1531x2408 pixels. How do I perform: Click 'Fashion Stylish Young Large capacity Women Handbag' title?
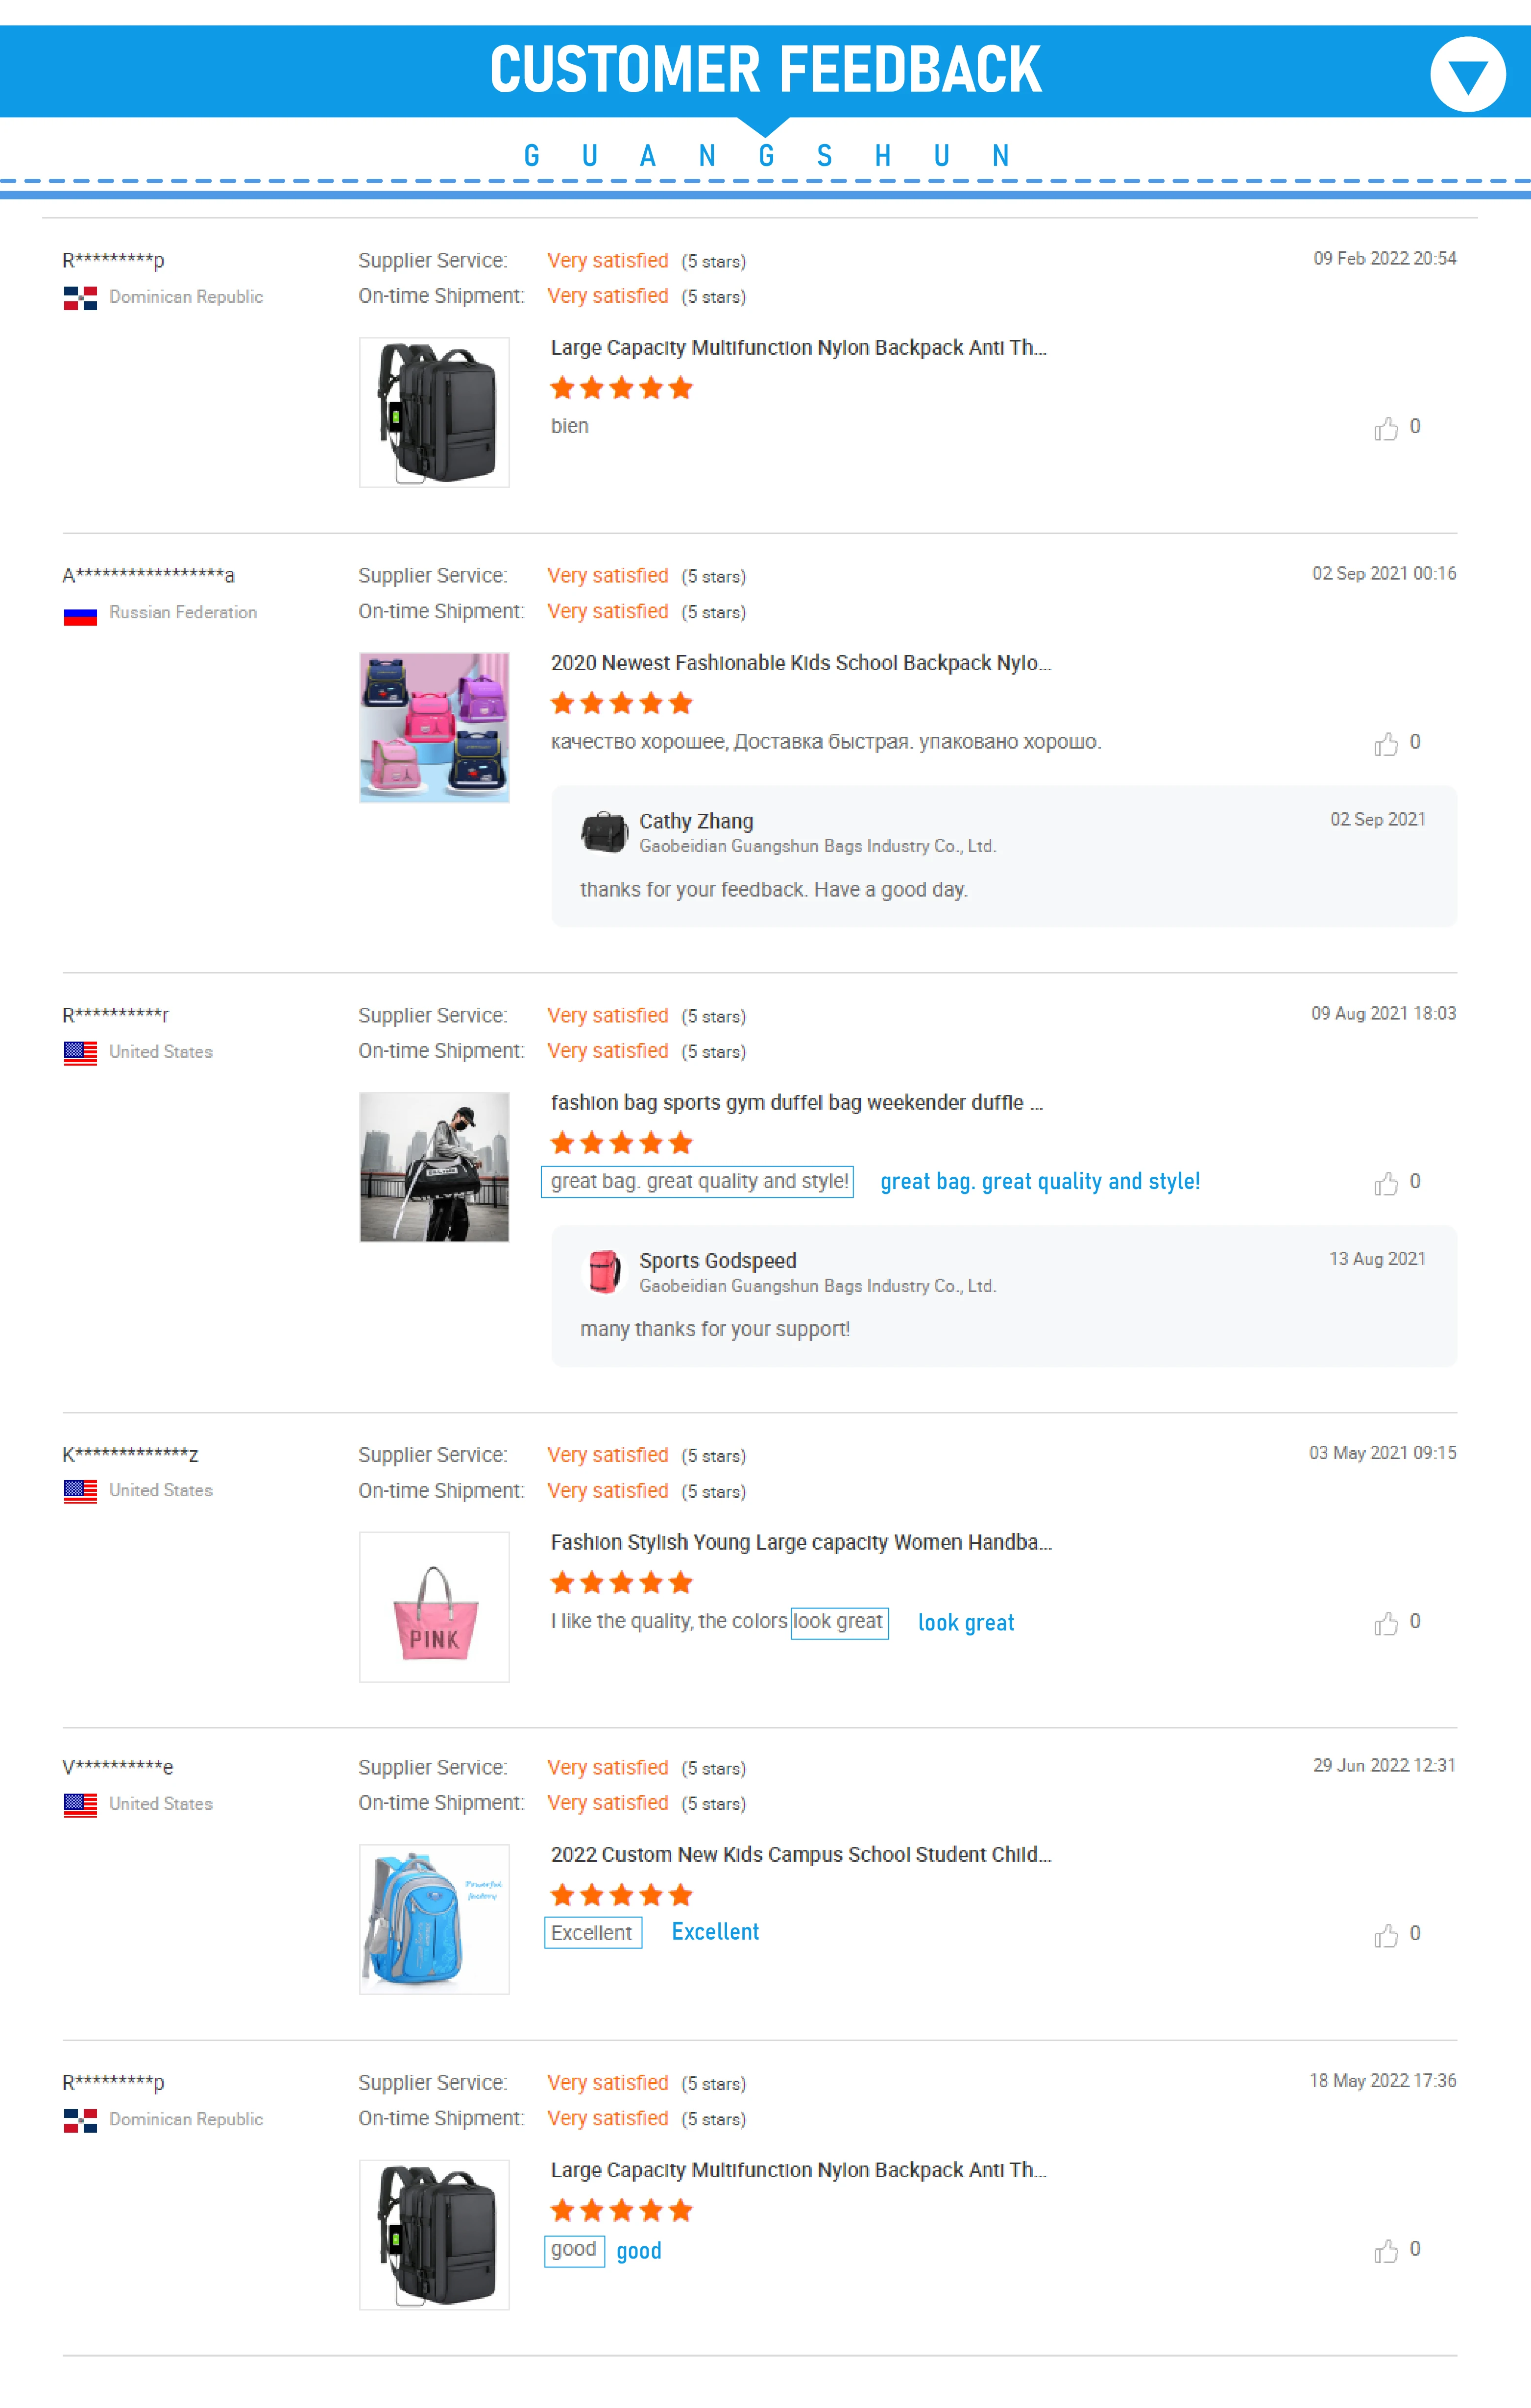(800, 1542)
